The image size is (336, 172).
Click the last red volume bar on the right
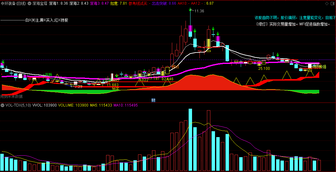coord(319,166)
